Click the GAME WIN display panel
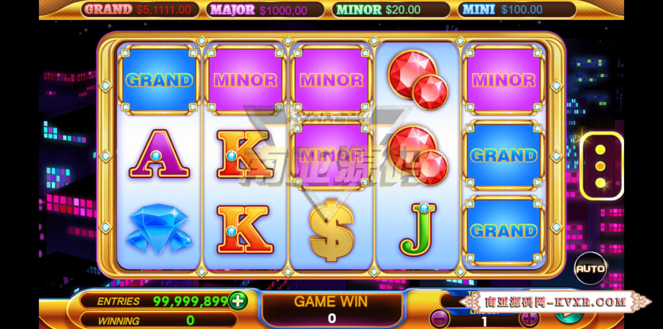 point(332,310)
